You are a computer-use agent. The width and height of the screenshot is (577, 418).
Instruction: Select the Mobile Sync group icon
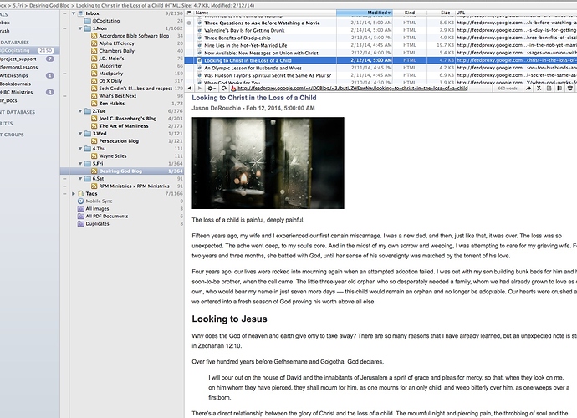click(x=80, y=201)
